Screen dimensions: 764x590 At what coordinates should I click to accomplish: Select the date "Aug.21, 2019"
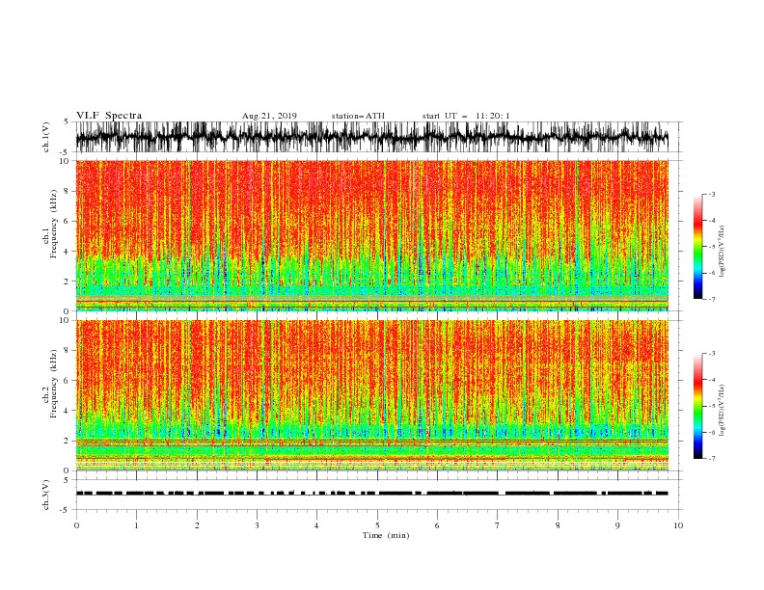coord(269,116)
